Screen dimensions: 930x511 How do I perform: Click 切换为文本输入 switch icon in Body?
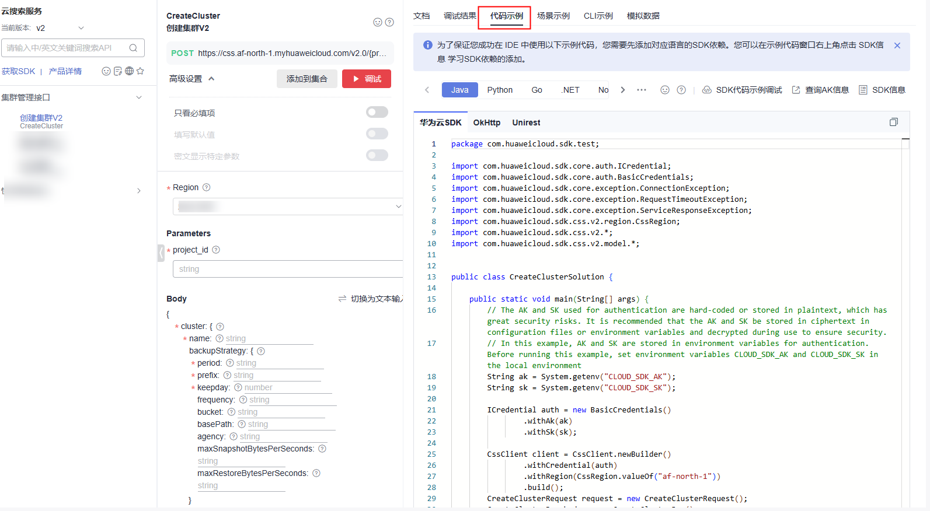coord(342,299)
